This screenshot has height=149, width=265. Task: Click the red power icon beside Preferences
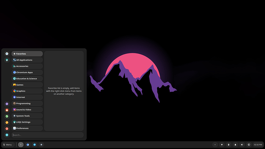(7, 129)
